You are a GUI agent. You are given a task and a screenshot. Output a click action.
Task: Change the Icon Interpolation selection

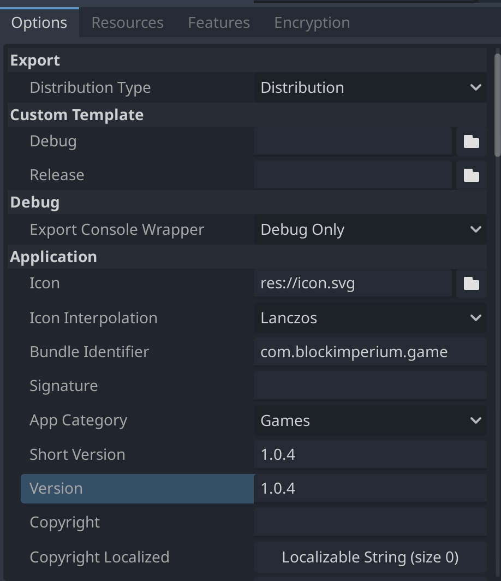[370, 318]
